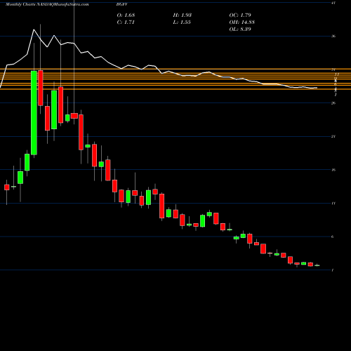Screen dimensions: 351x351
Task: Select the BGFV ticker symbol label
Action: (122, 4)
